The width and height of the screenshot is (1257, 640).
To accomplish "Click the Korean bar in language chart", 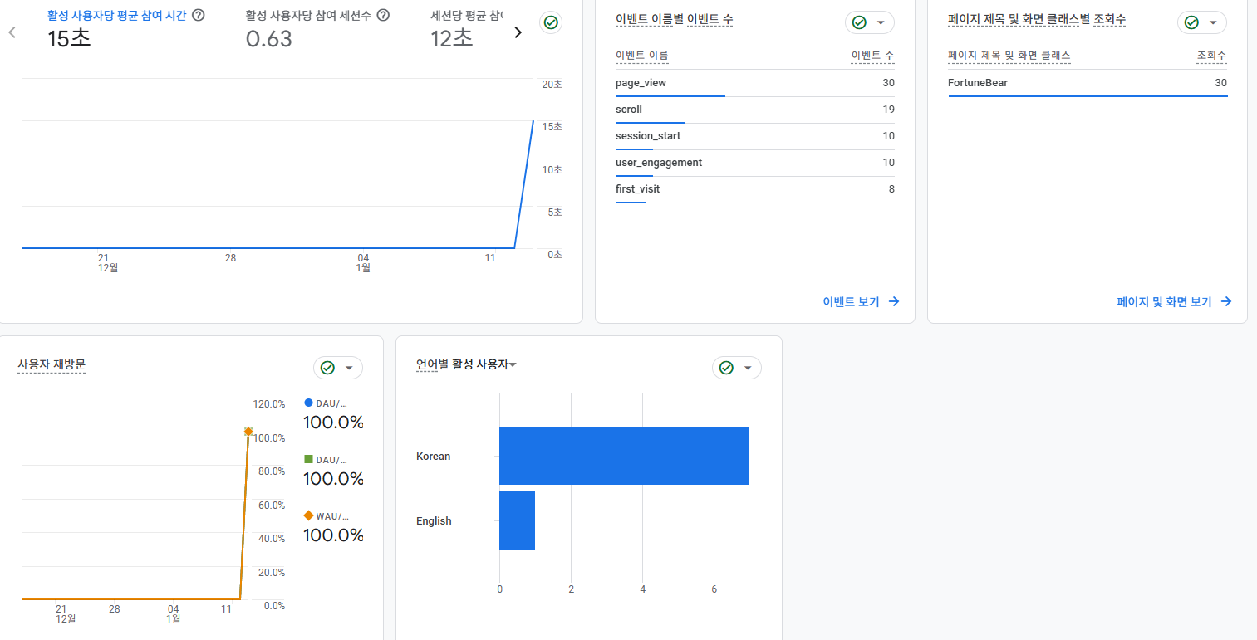I will 623,456.
